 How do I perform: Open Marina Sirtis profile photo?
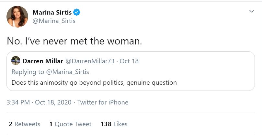coord(17,17)
